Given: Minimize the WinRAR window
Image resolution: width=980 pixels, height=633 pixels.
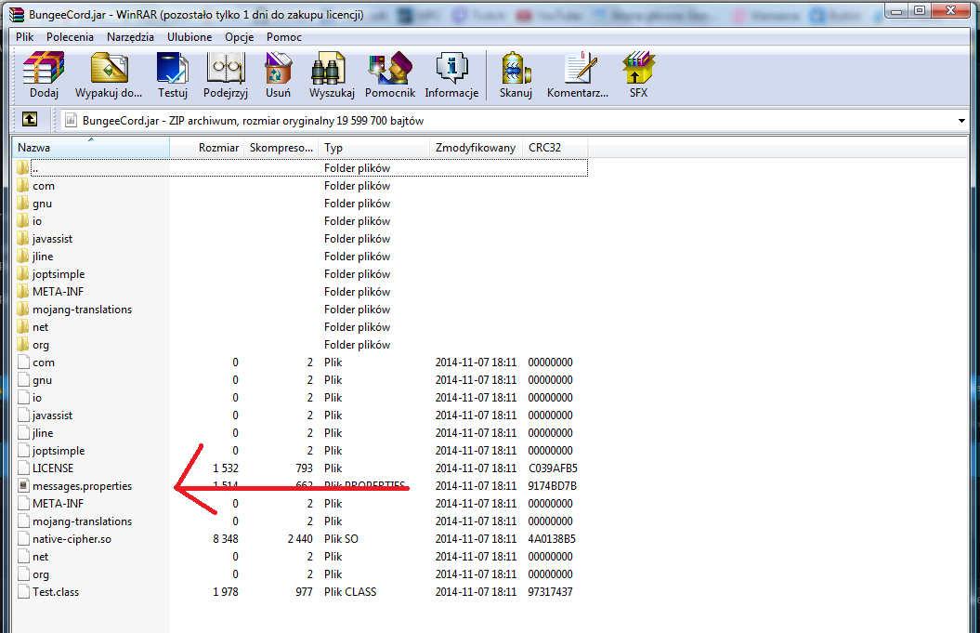Looking at the screenshot, I should point(896,10).
